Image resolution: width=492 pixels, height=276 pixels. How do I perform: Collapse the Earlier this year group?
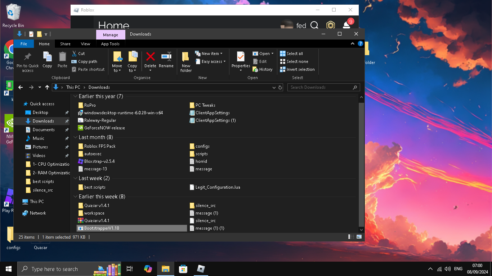[x=75, y=96]
